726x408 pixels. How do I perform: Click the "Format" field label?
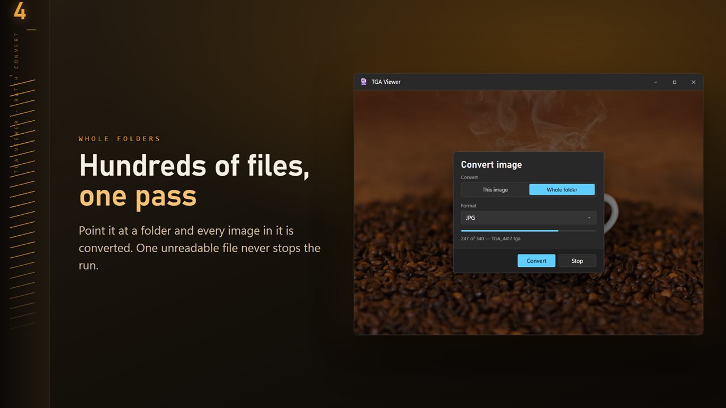468,206
